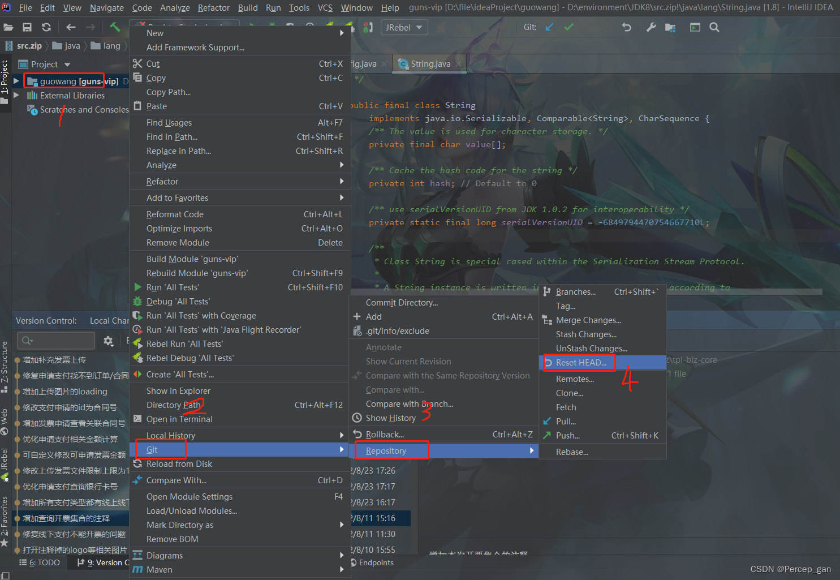Click the 'src.zip' breadcrumb item

point(23,46)
